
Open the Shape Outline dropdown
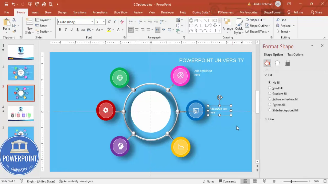[x=258, y=26]
